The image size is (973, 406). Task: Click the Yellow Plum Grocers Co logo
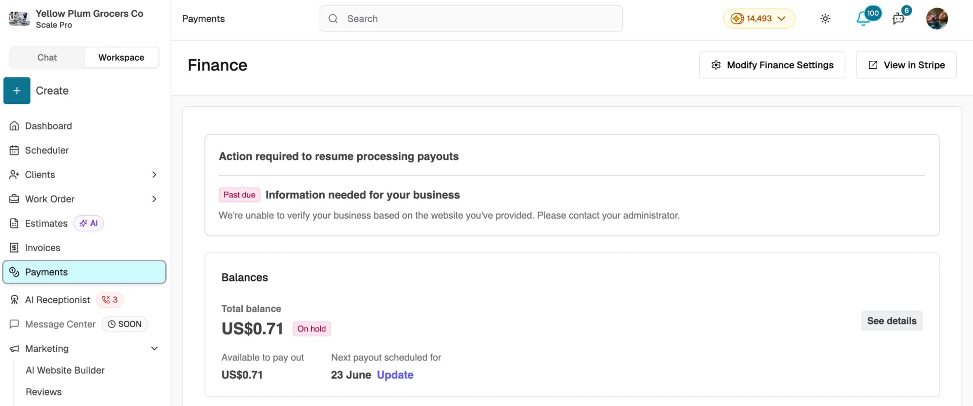point(19,19)
